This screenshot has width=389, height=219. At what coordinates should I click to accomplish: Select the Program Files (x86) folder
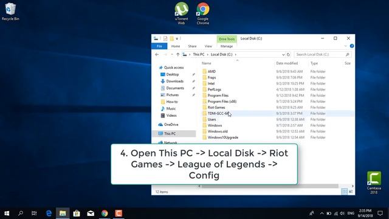click(x=222, y=102)
